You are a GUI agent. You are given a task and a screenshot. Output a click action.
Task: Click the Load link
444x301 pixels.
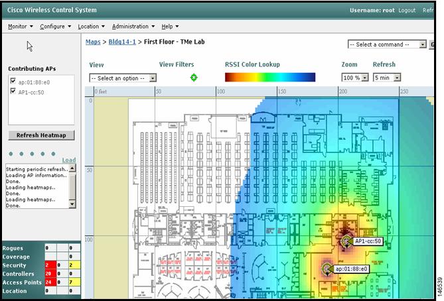(69, 160)
